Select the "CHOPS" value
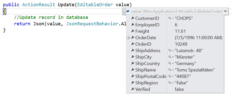232x97 pixels. click(184, 18)
